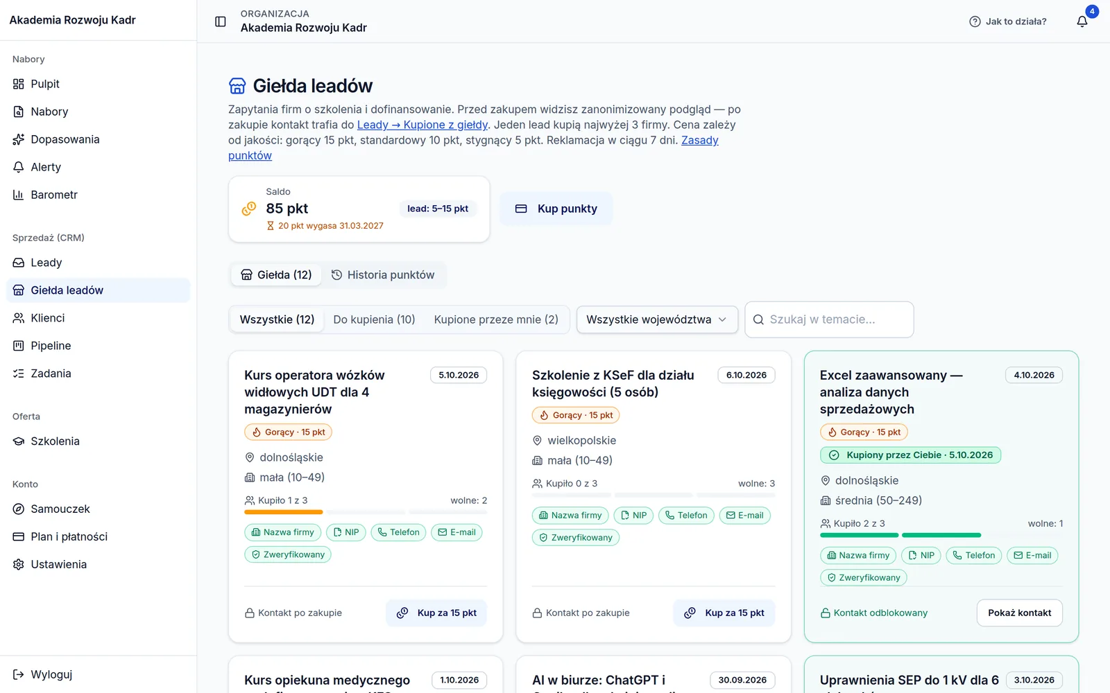This screenshot has height=693, width=1110.
Task: Go to Nabory in the sidebar
Action: point(98,112)
